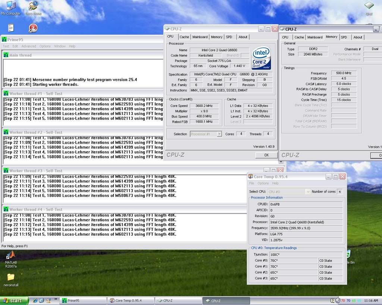Launch Internet Explorer from quick launch
Image resolution: width=382 pixels, height=305 pixels.
pos(35,301)
